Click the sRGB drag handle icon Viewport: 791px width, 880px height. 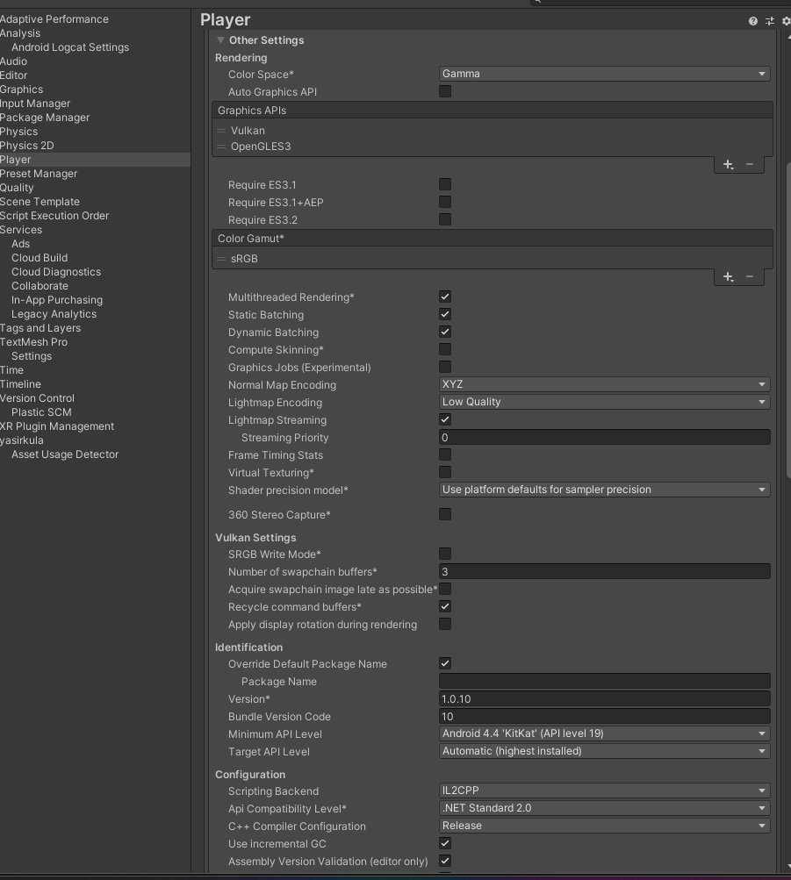point(221,259)
